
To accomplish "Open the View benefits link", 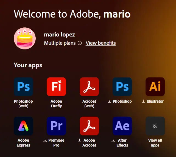I will pos(100,43).
